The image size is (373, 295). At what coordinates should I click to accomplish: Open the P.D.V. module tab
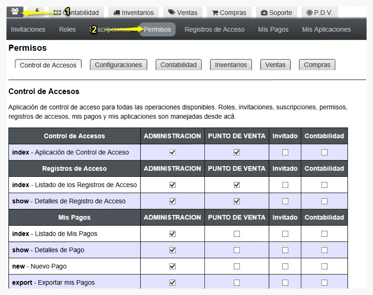coord(320,13)
